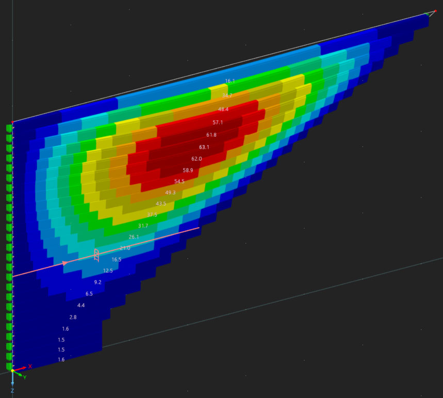The width and height of the screenshot is (443, 398).
Task: Click the green support at top-right corner
Action: 428,14
